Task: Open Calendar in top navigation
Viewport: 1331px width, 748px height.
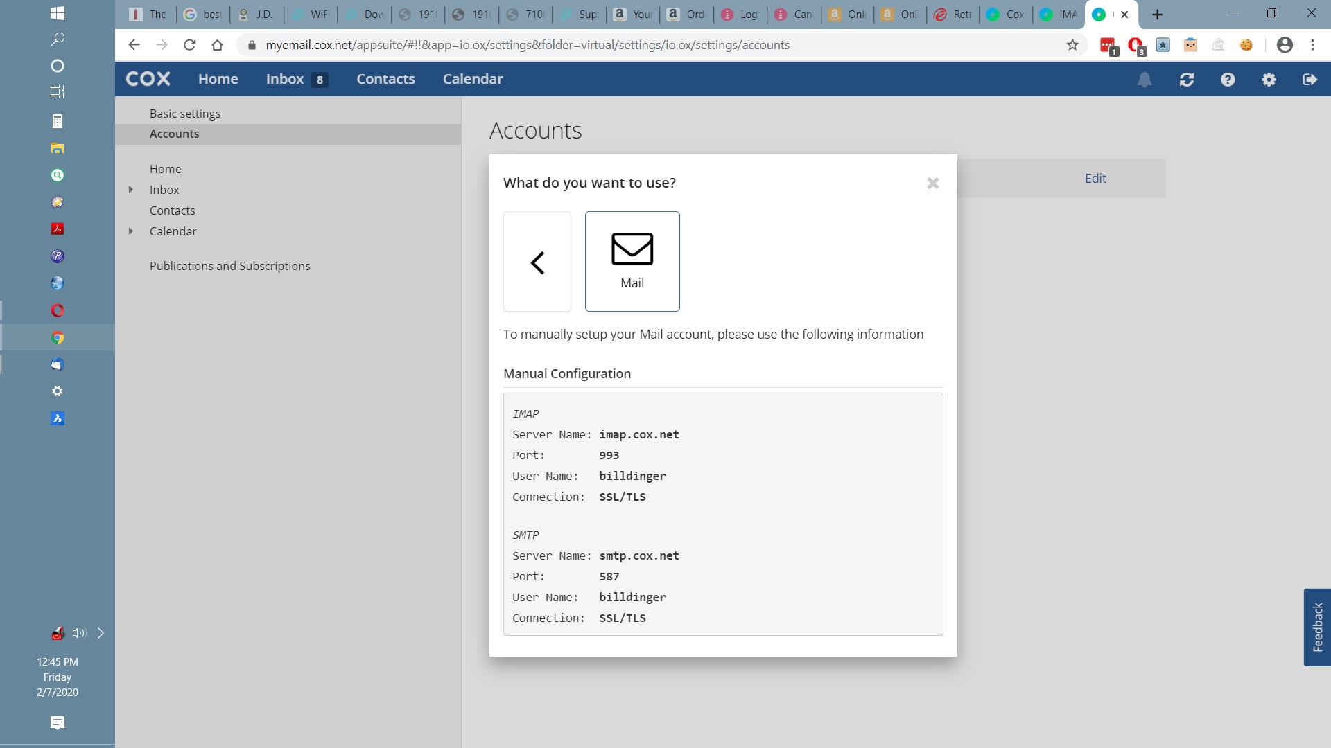Action: 473,79
